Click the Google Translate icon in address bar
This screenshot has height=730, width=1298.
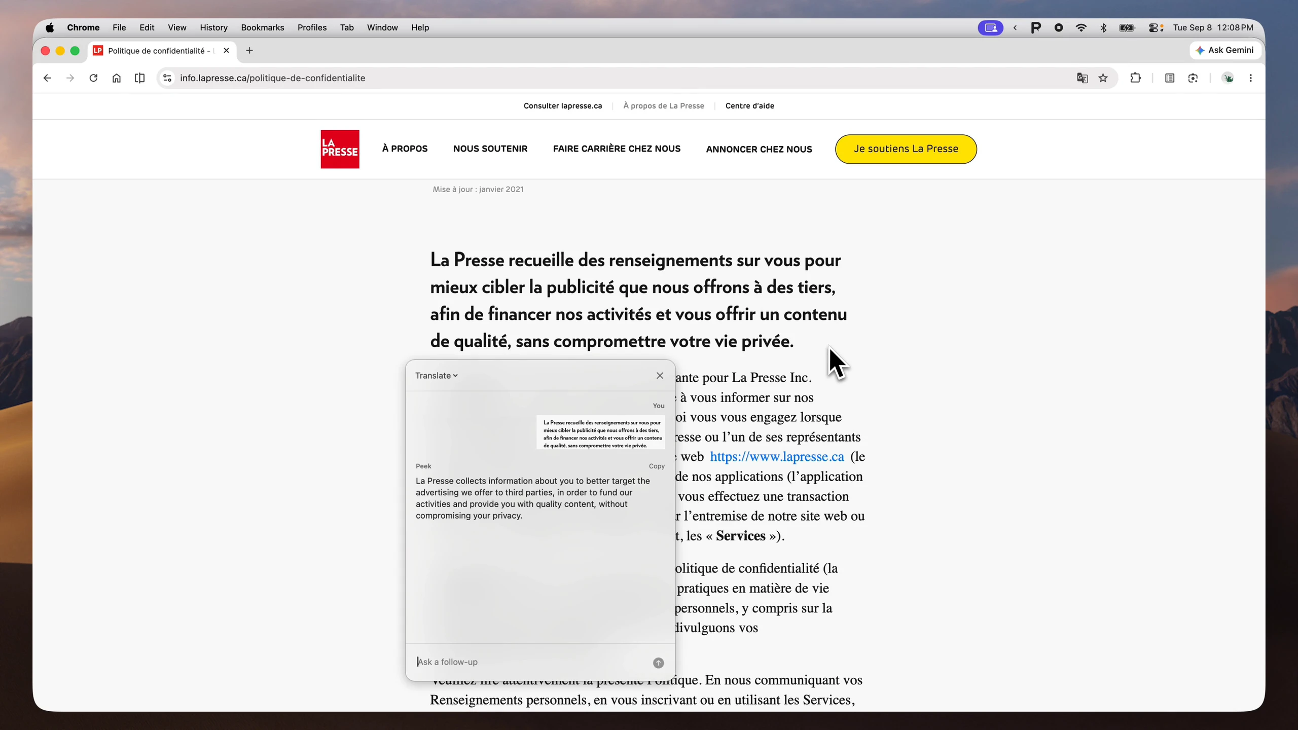point(1082,78)
